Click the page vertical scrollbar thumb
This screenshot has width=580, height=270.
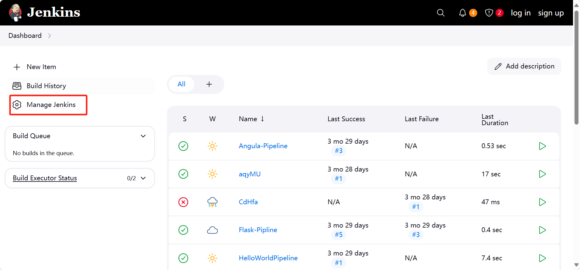[x=576, y=67]
